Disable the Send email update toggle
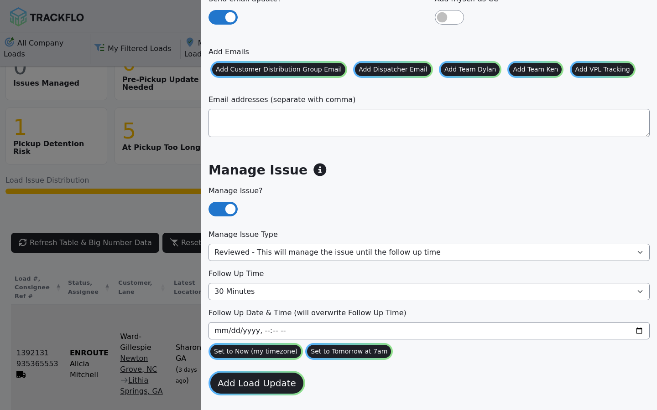This screenshot has height=410, width=657. click(223, 17)
